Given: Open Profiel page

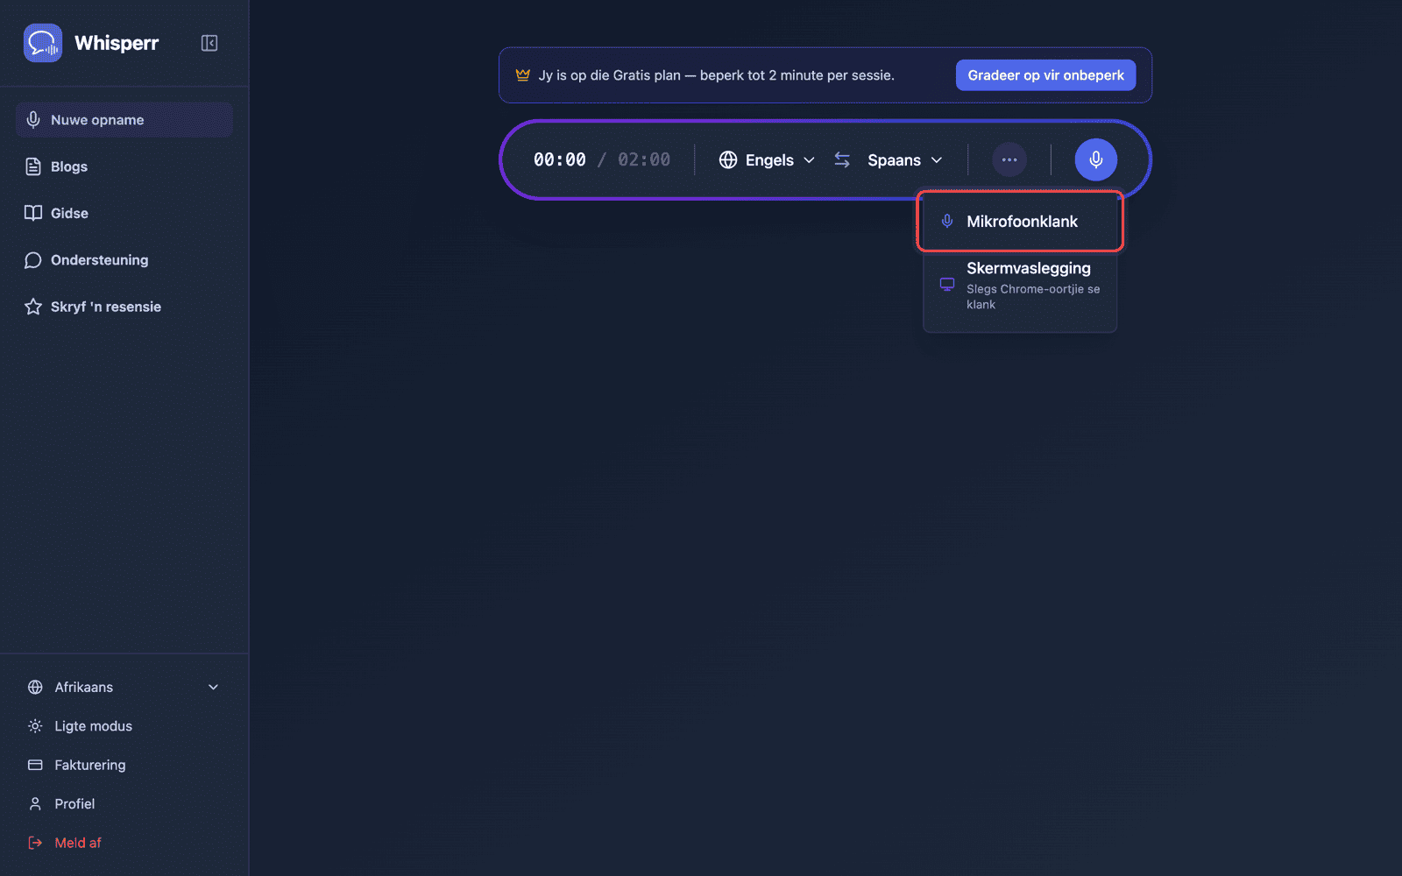Looking at the screenshot, I should point(124,803).
